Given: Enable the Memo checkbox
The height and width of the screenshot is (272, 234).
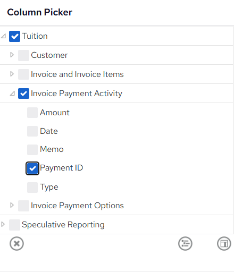Looking at the screenshot, I should 32,150.
